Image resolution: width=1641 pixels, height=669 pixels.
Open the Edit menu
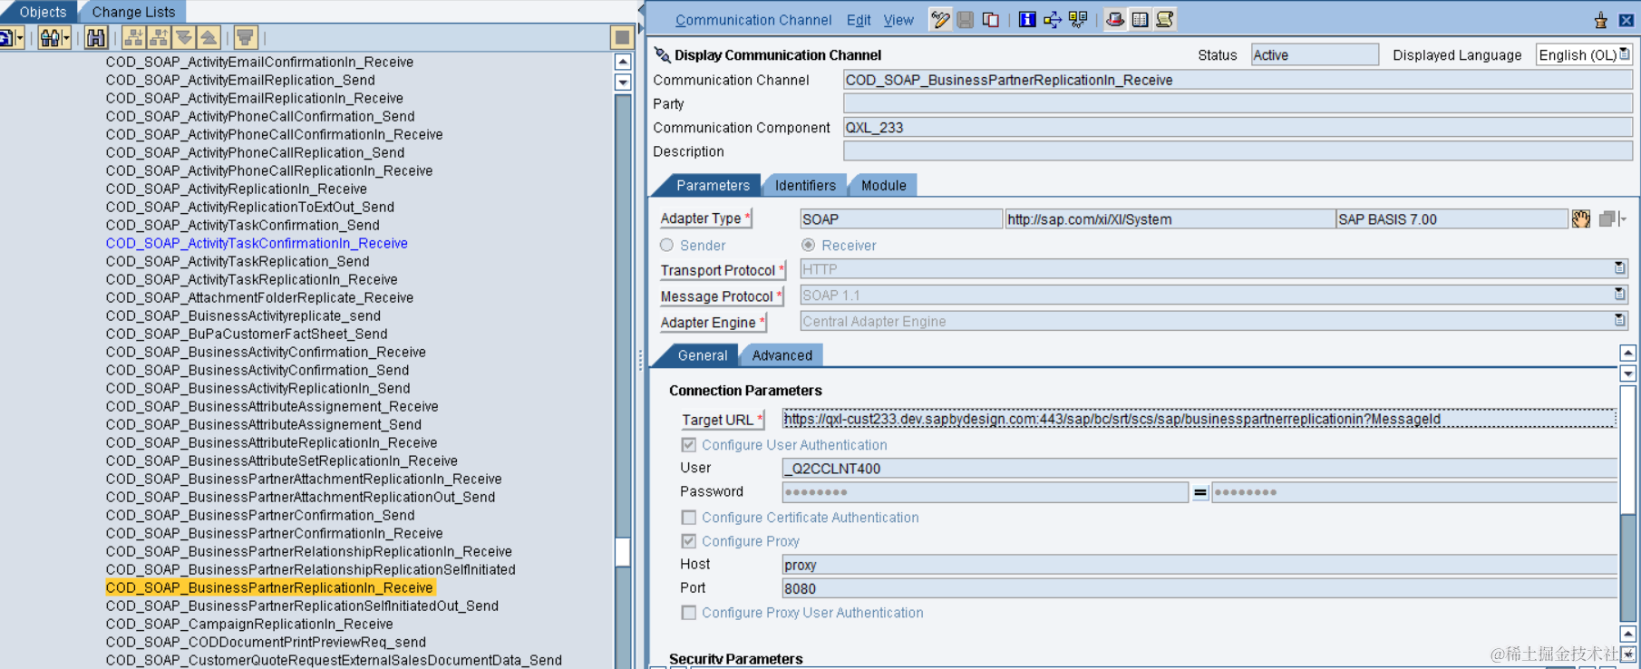pyautogui.click(x=859, y=20)
